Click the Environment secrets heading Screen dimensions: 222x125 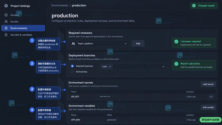click(81, 83)
